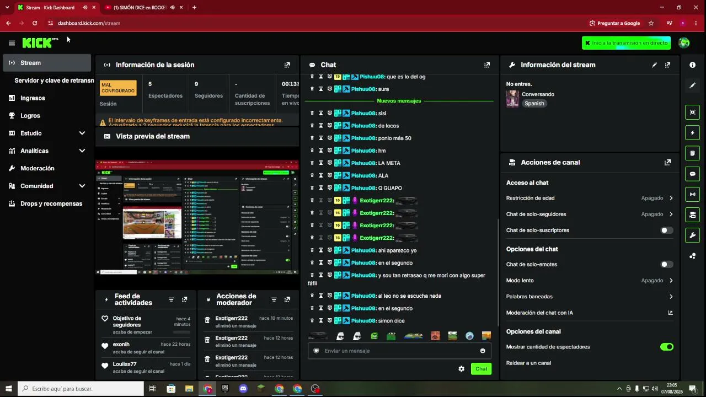Viewport: 706px width, 397px height.
Task: Click the Windows taskbar search box
Action: 81,389
